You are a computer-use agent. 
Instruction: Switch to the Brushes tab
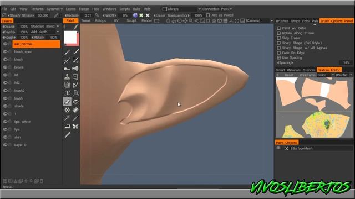tap(282, 21)
